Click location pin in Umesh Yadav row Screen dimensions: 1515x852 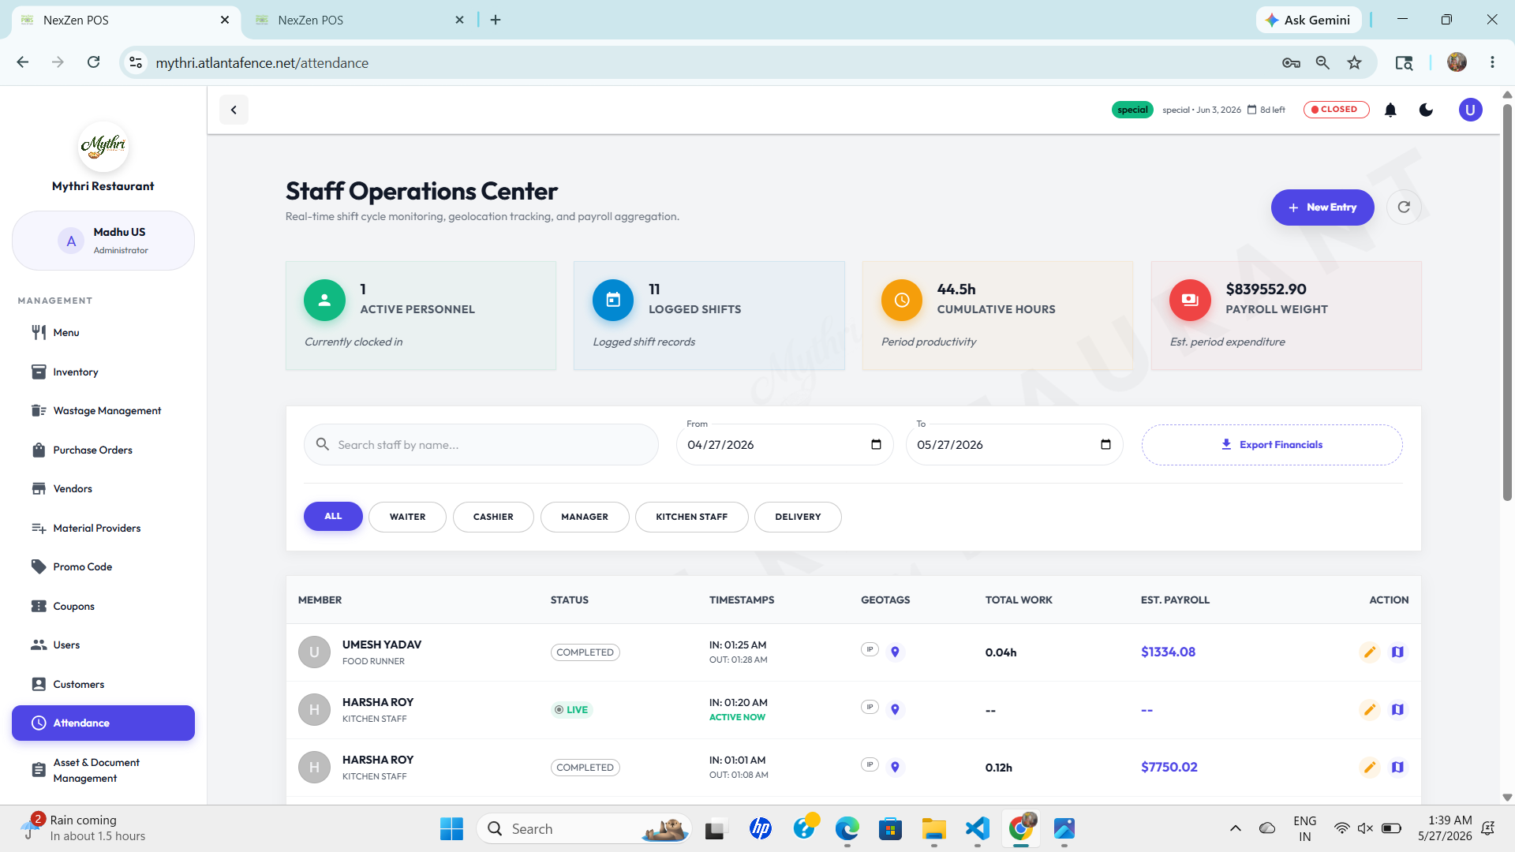tap(895, 652)
